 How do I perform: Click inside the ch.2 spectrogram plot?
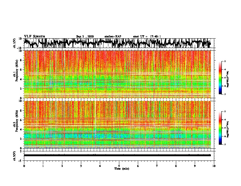[x=117, y=125]
